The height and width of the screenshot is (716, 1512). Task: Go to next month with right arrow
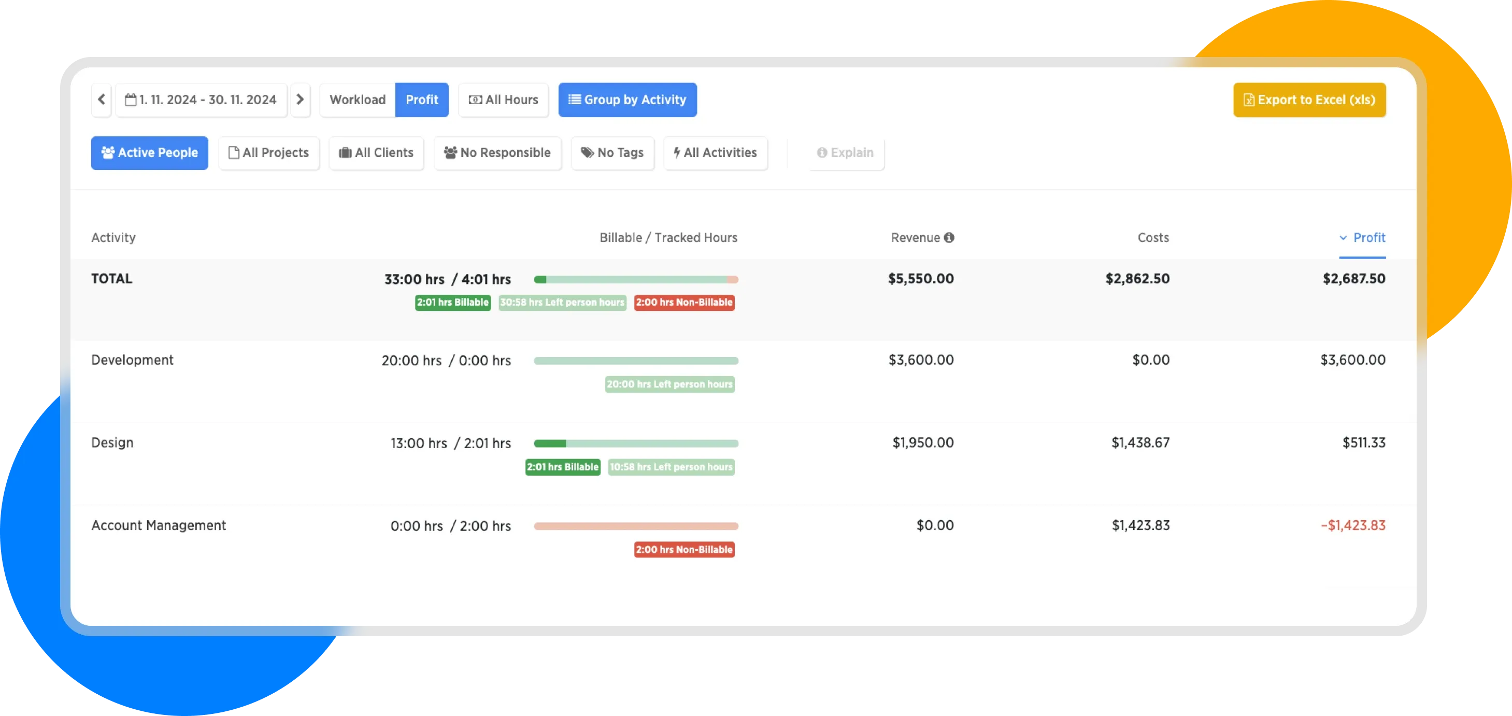coord(300,100)
